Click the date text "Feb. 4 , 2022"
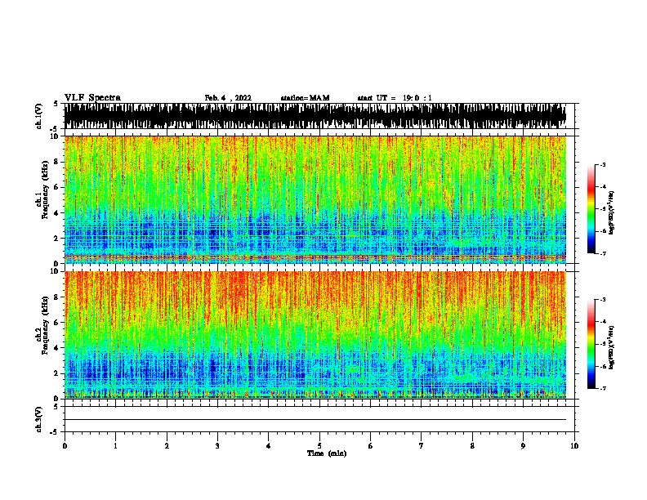Image resolution: width=647 pixels, height=500 pixels. [x=228, y=98]
